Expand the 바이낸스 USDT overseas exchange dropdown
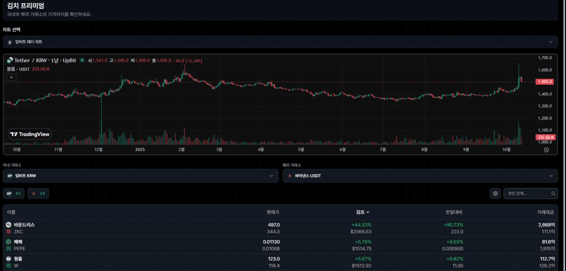This screenshot has height=271, width=566. click(x=420, y=176)
